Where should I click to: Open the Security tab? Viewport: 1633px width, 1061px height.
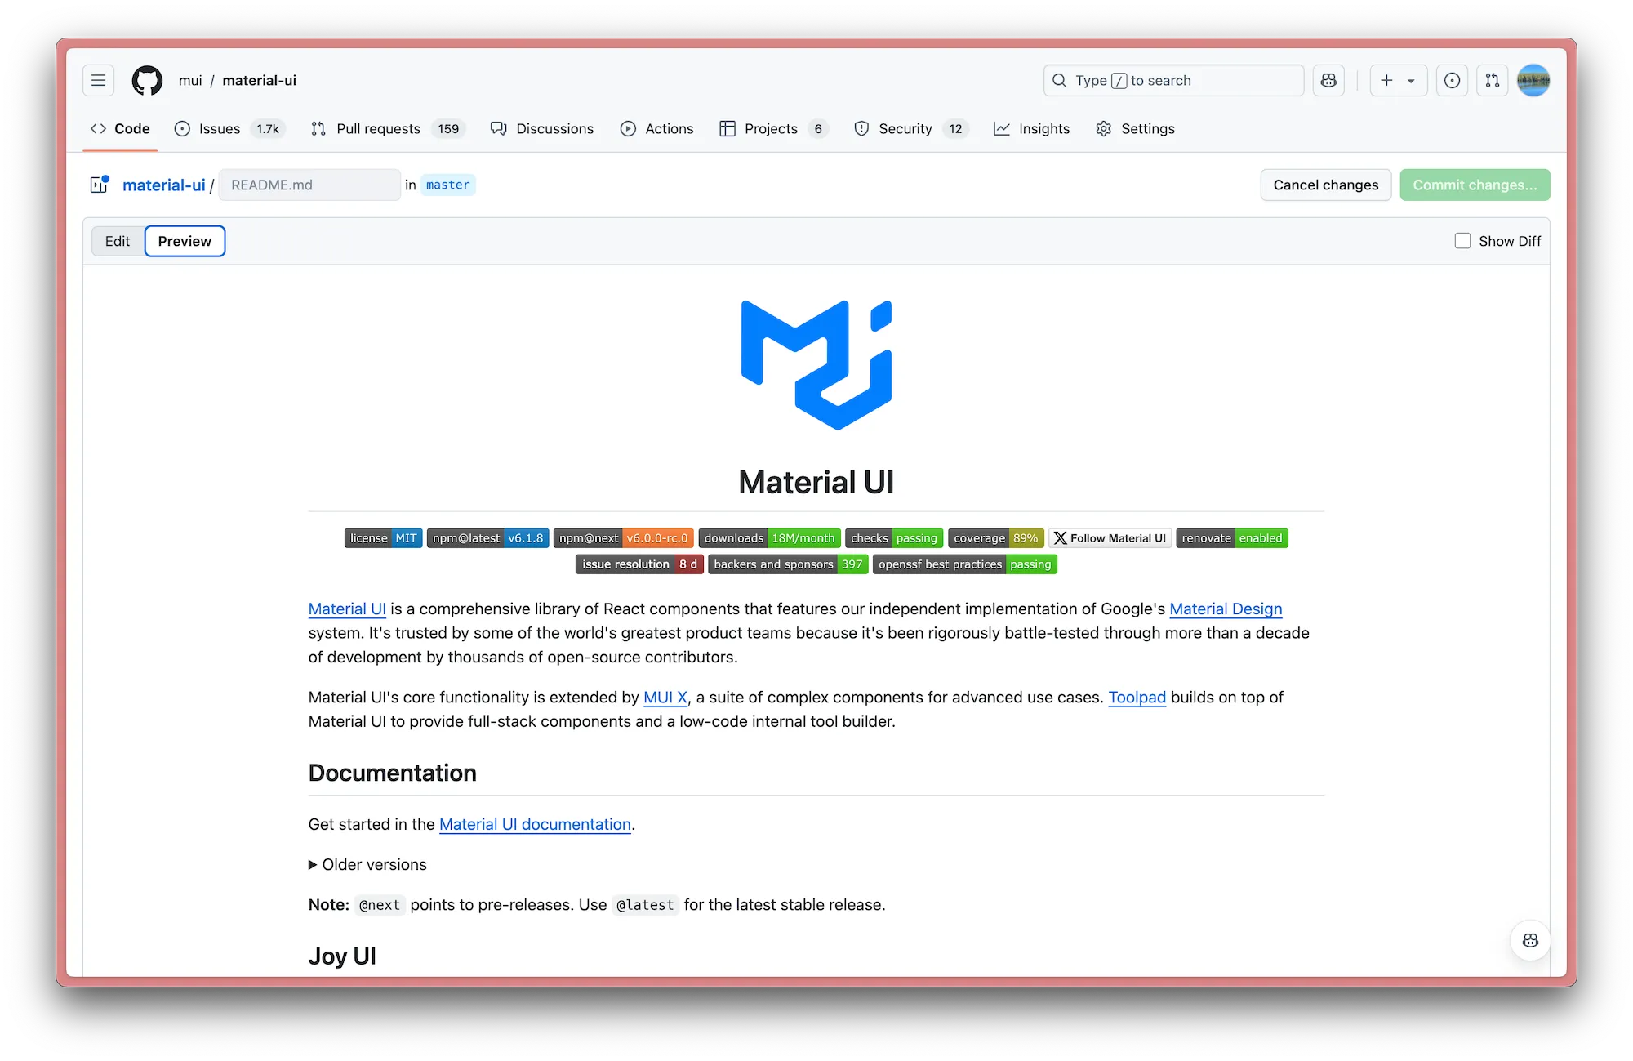point(910,128)
